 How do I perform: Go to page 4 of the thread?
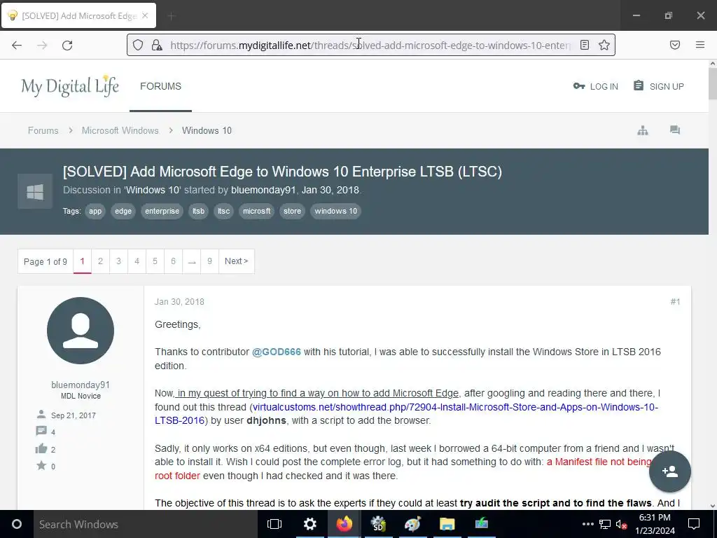pyautogui.click(x=137, y=261)
